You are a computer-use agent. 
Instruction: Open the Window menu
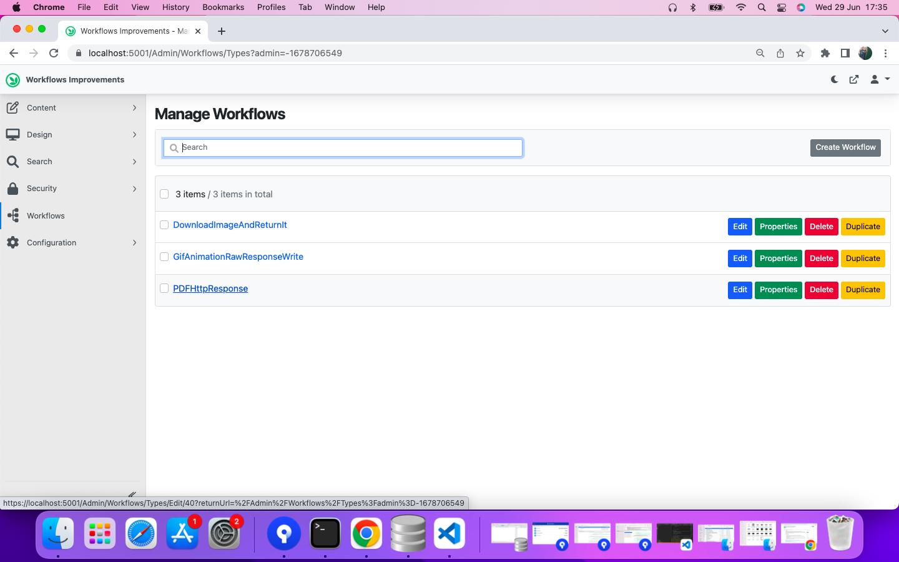coord(340,7)
